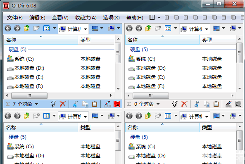This screenshot has width=245, height=164.
Task: Copy icon in top-left pane status bar
Action: coord(85,104)
